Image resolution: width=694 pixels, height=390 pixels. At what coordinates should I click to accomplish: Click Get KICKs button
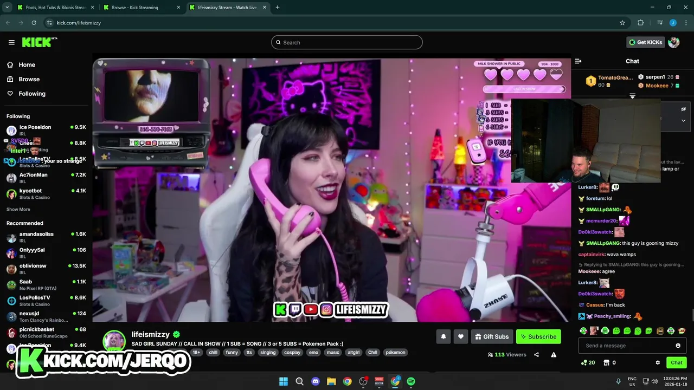point(645,42)
